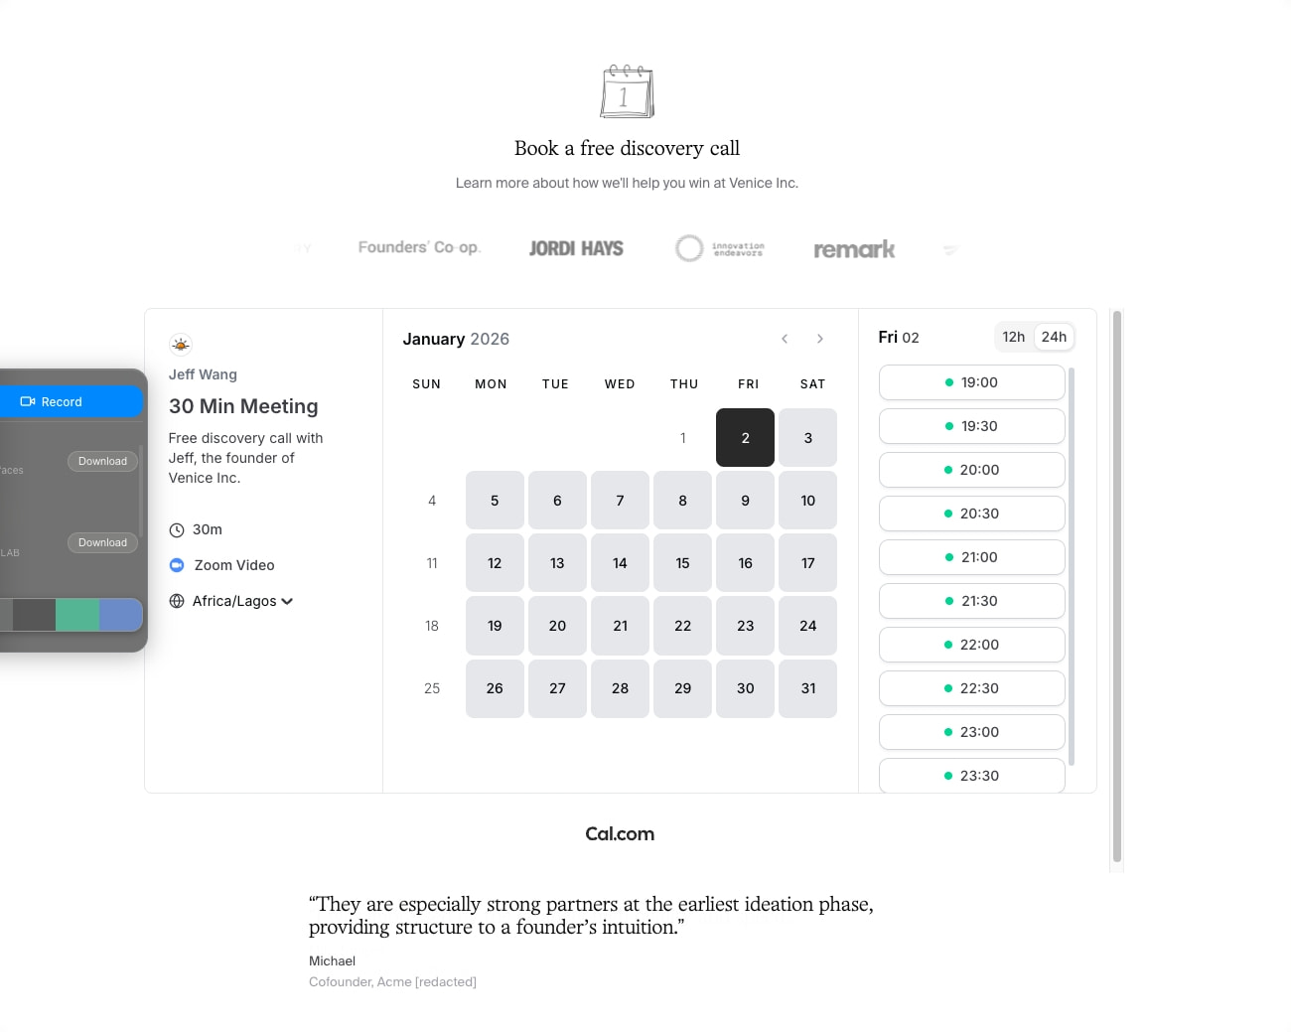Click the blue color swatch

click(121, 615)
